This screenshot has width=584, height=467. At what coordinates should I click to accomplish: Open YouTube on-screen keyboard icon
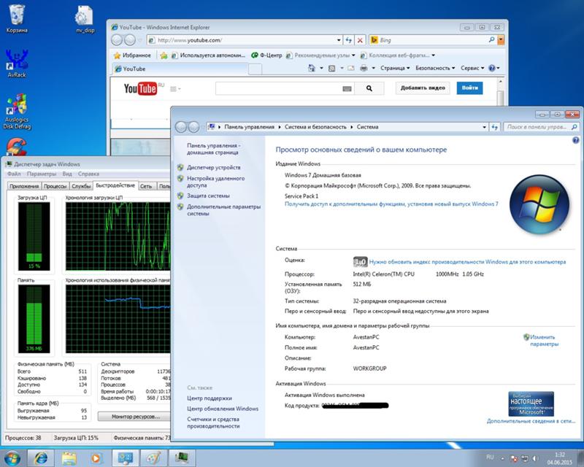tap(347, 88)
